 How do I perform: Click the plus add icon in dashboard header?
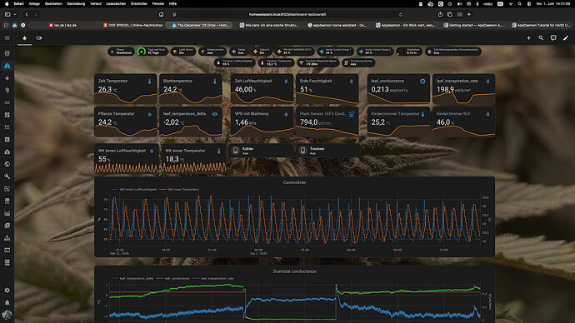click(x=528, y=38)
